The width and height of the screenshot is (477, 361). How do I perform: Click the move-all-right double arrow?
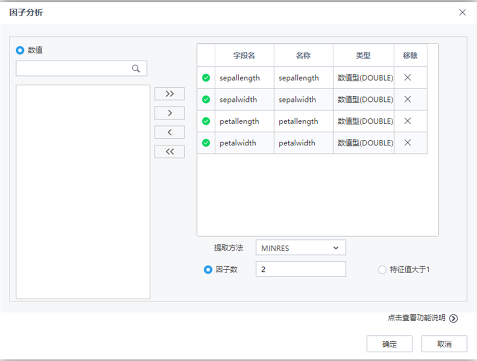coord(169,93)
